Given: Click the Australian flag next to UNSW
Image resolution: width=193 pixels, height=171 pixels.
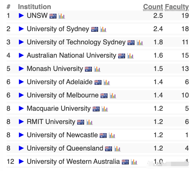Looking at the screenshot, I should 53,16.
